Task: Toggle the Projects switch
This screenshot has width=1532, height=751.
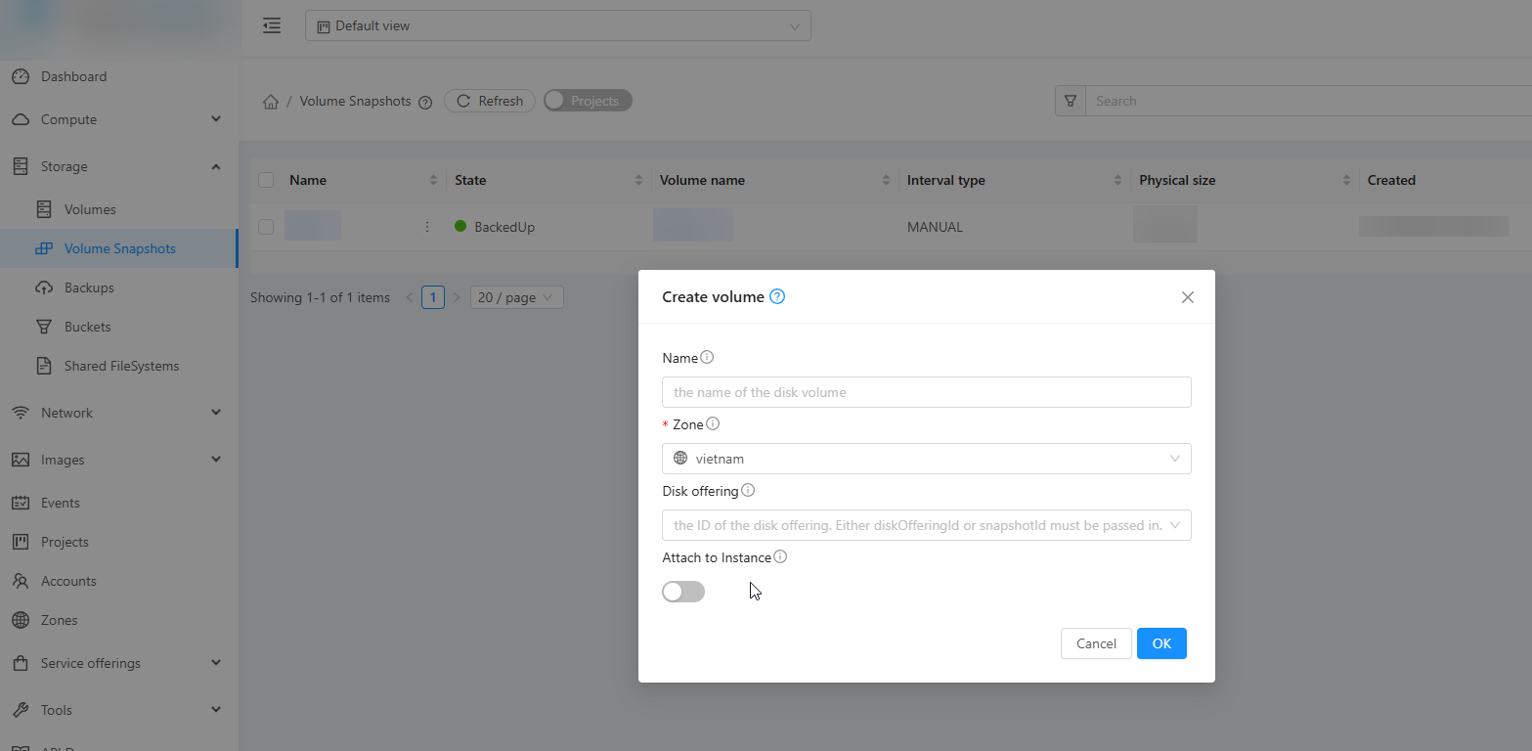Action: pyautogui.click(x=588, y=101)
